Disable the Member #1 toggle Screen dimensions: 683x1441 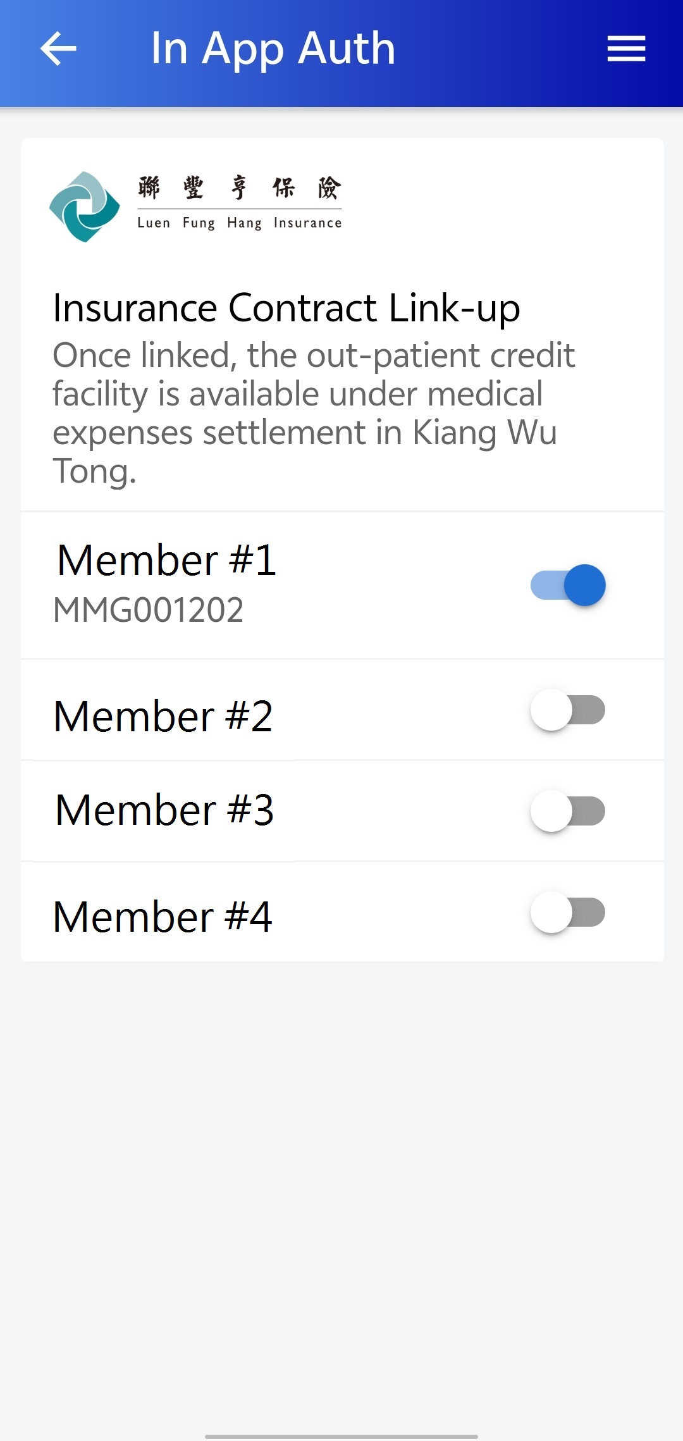pyautogui.click(x=568, y=585)
